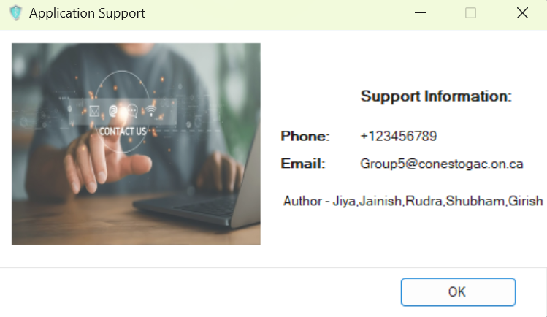Close the Application Support dialog
The image size is (547, 317).
522,13
